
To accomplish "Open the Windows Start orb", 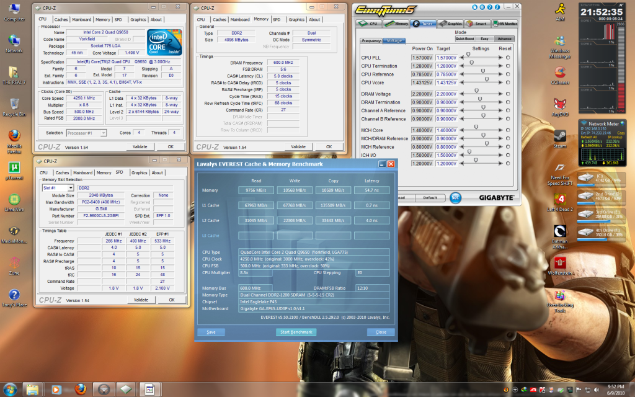I will click(x=10, y=390).
